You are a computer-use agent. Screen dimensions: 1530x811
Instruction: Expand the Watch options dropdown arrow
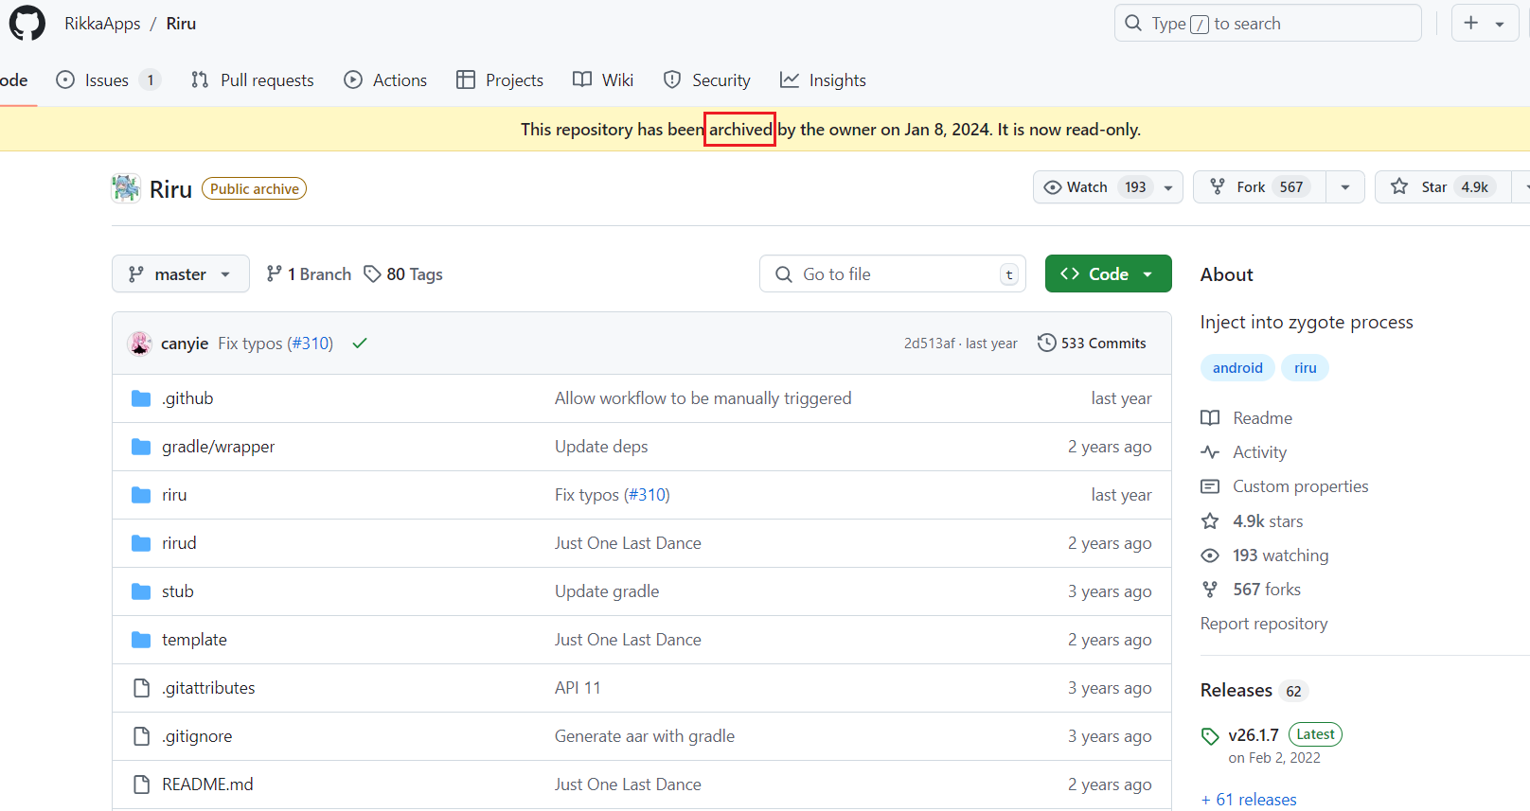click(x=1168, y=187)
